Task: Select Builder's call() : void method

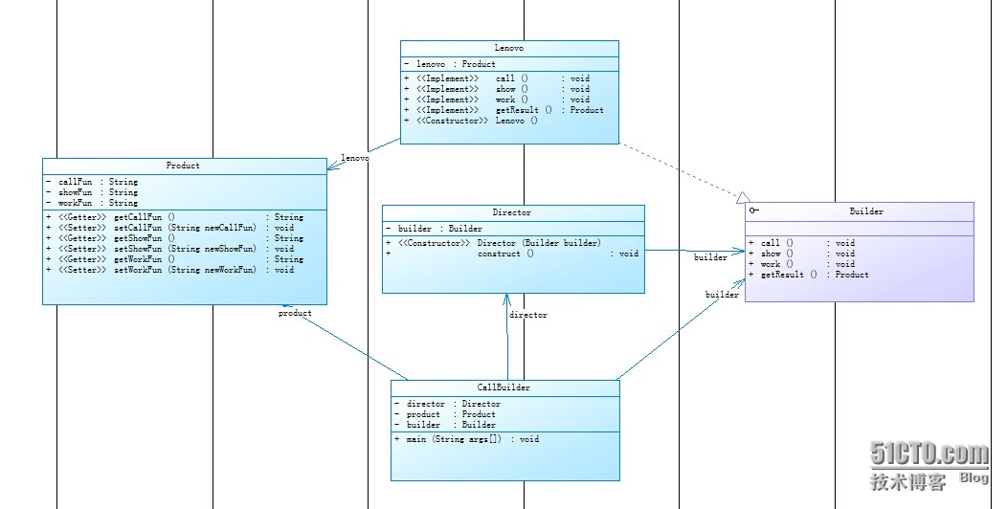Action: (x=801, y=243)
